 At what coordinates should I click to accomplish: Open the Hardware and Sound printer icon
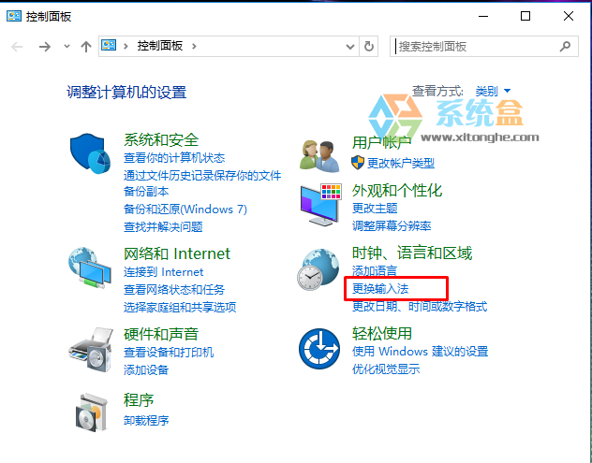click(x=91, y=350)
